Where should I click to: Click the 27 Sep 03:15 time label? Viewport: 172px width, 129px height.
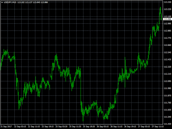click(144, 126)
